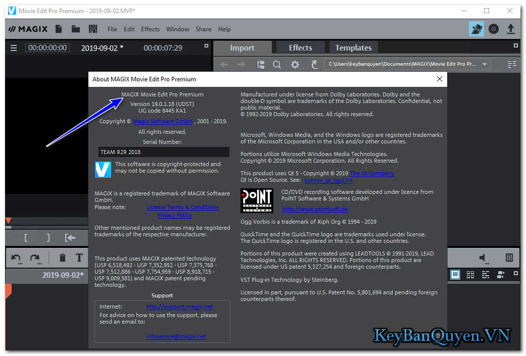Switch to the Import tab
This screenshot has width=526, height=356.
coord(242,48)
